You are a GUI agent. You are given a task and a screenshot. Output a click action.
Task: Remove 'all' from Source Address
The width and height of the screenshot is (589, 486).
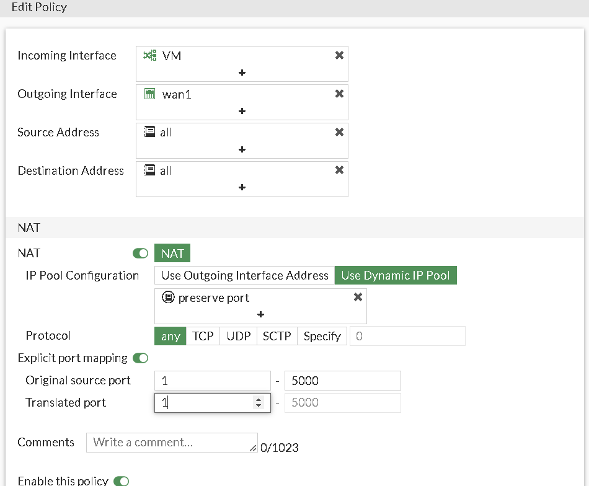click(x=339, y=133)
